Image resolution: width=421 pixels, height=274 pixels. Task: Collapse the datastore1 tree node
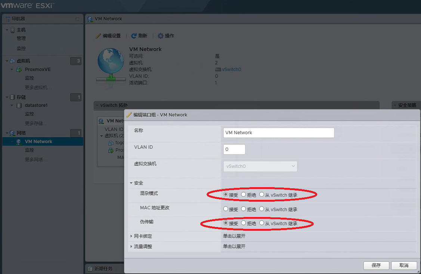point(12,105)
